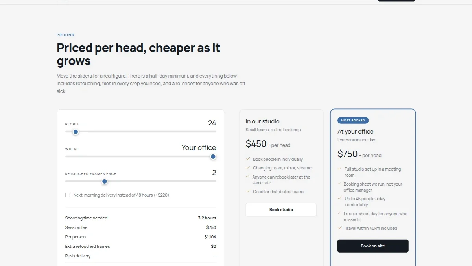Click the Most Booked badge
This screenshot has width=472, height=266.
click(353, 120)
